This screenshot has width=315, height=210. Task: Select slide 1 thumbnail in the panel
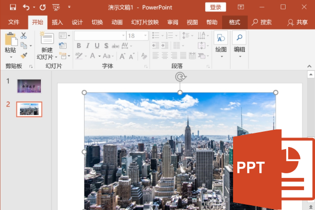click(29, 86)
